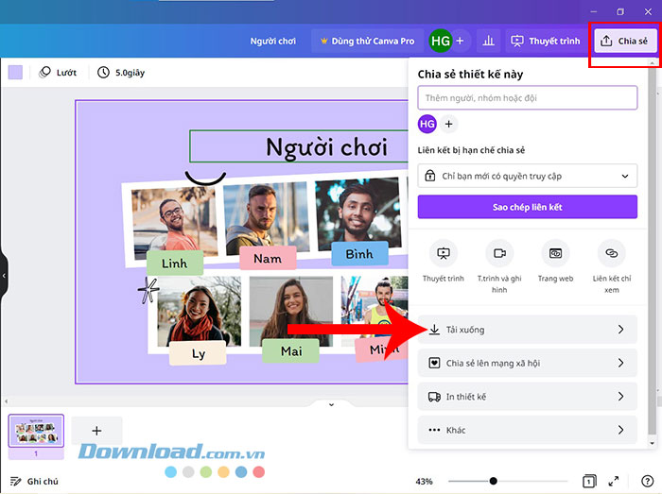This screenshot has width=662, height=494.
Task: Open the analytics bar chart icon
Action: [489, 41]
